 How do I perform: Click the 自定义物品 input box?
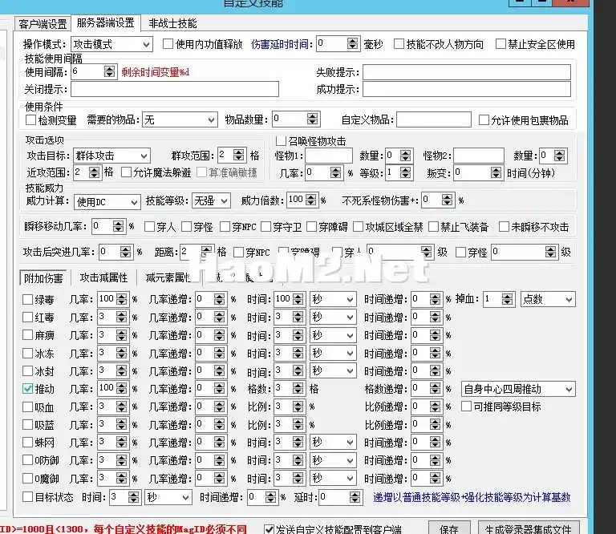pos(434,119)
